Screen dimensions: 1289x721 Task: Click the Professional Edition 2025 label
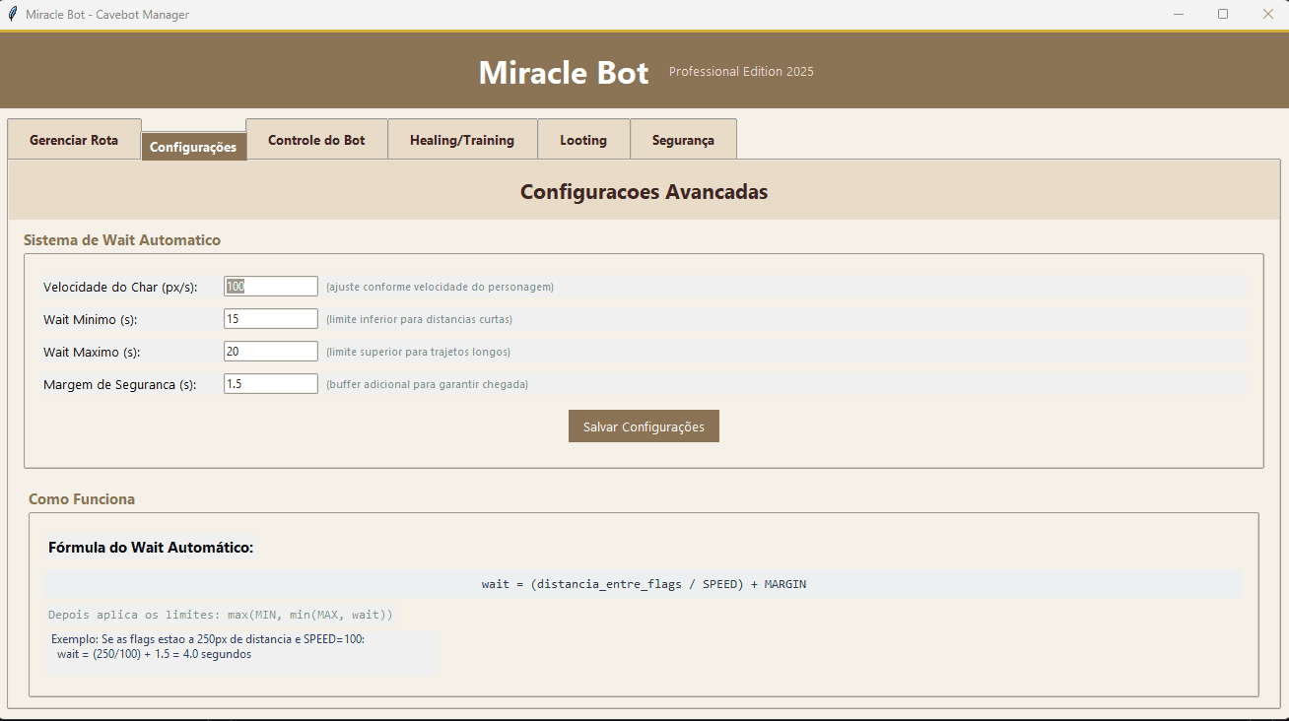(741, 71)
